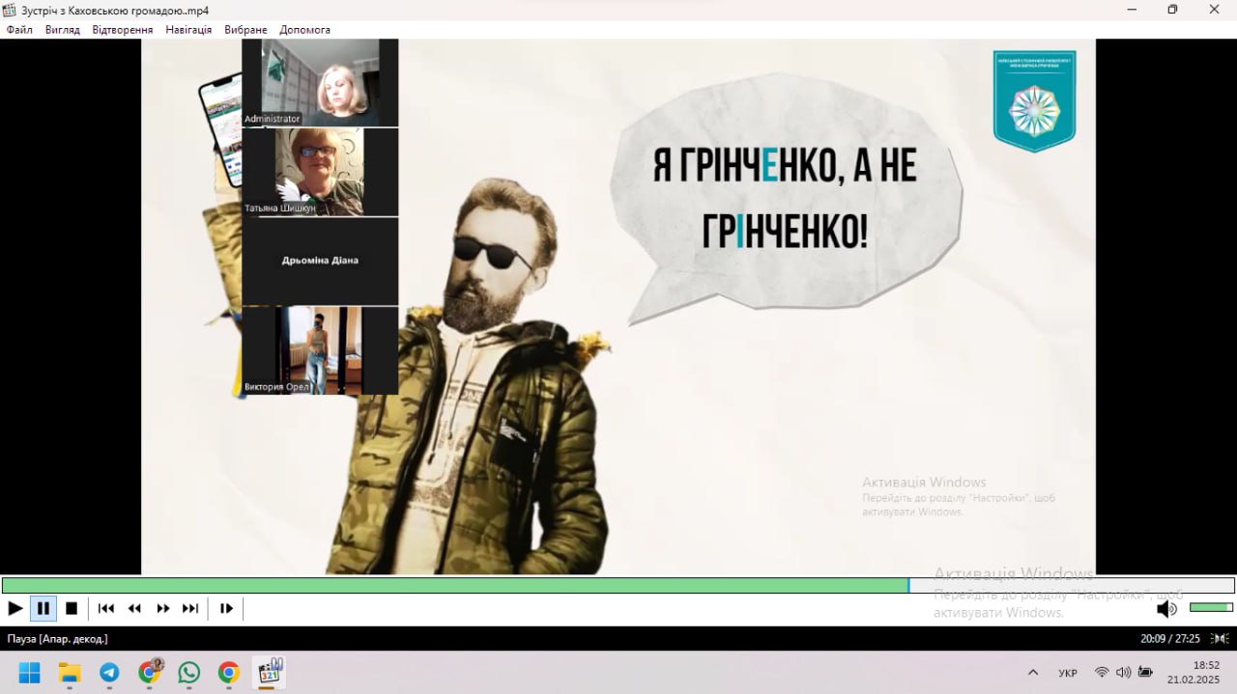The height and width of the screenshot is (694, 1237).
Task: Open the Відтворення menu
Action: (123, 30)
